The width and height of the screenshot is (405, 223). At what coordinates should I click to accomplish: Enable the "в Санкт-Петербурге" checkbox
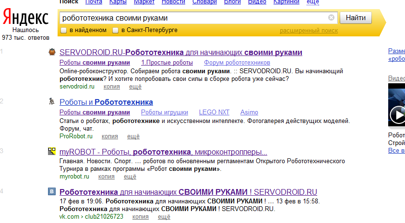tap(115, 30)
